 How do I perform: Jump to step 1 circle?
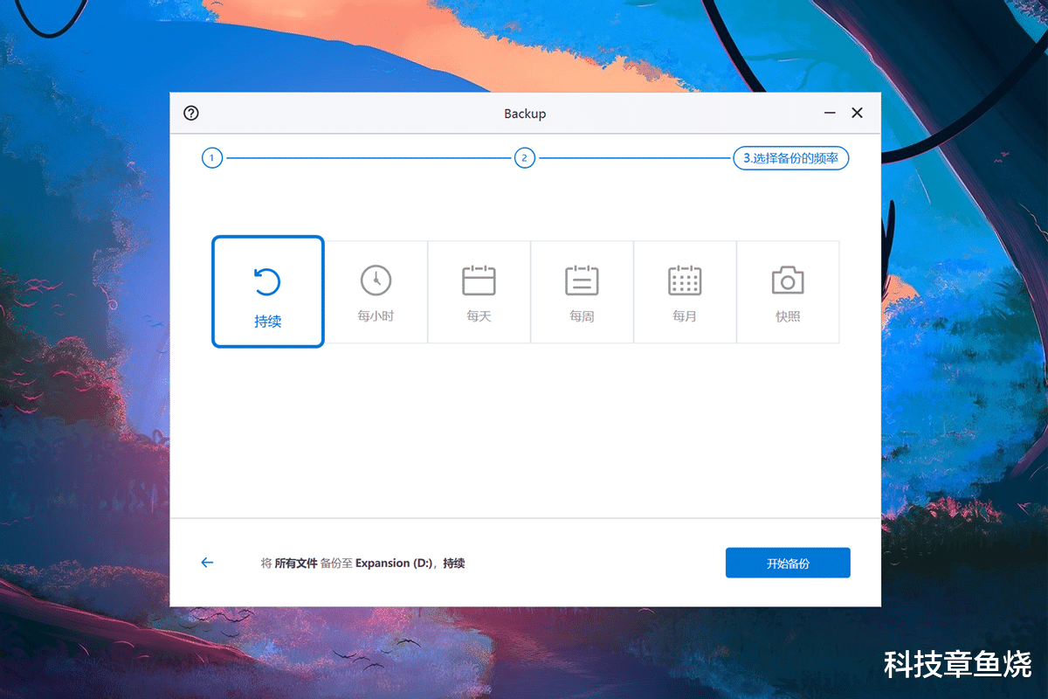click(212, 158)
